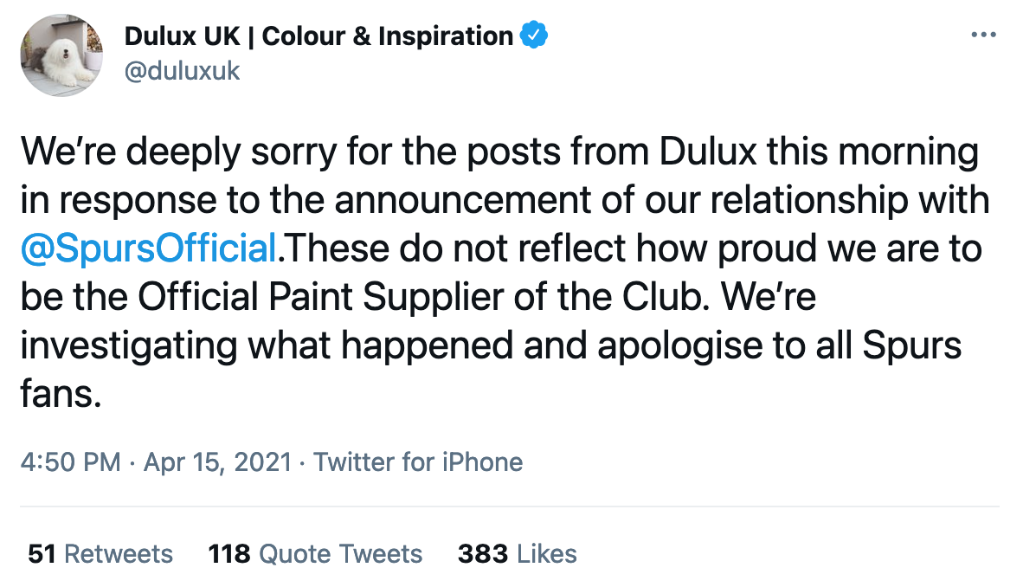Open the Dulux sheepdog profile picture
Screen dimensions: 1023x587
click(x=61, y=55)
